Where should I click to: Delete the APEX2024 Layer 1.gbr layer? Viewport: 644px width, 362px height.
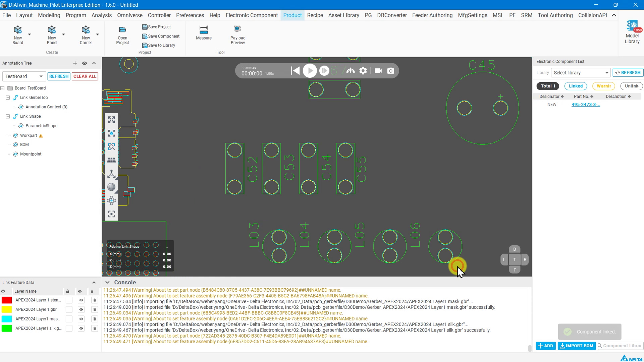[x=95, y=310]
